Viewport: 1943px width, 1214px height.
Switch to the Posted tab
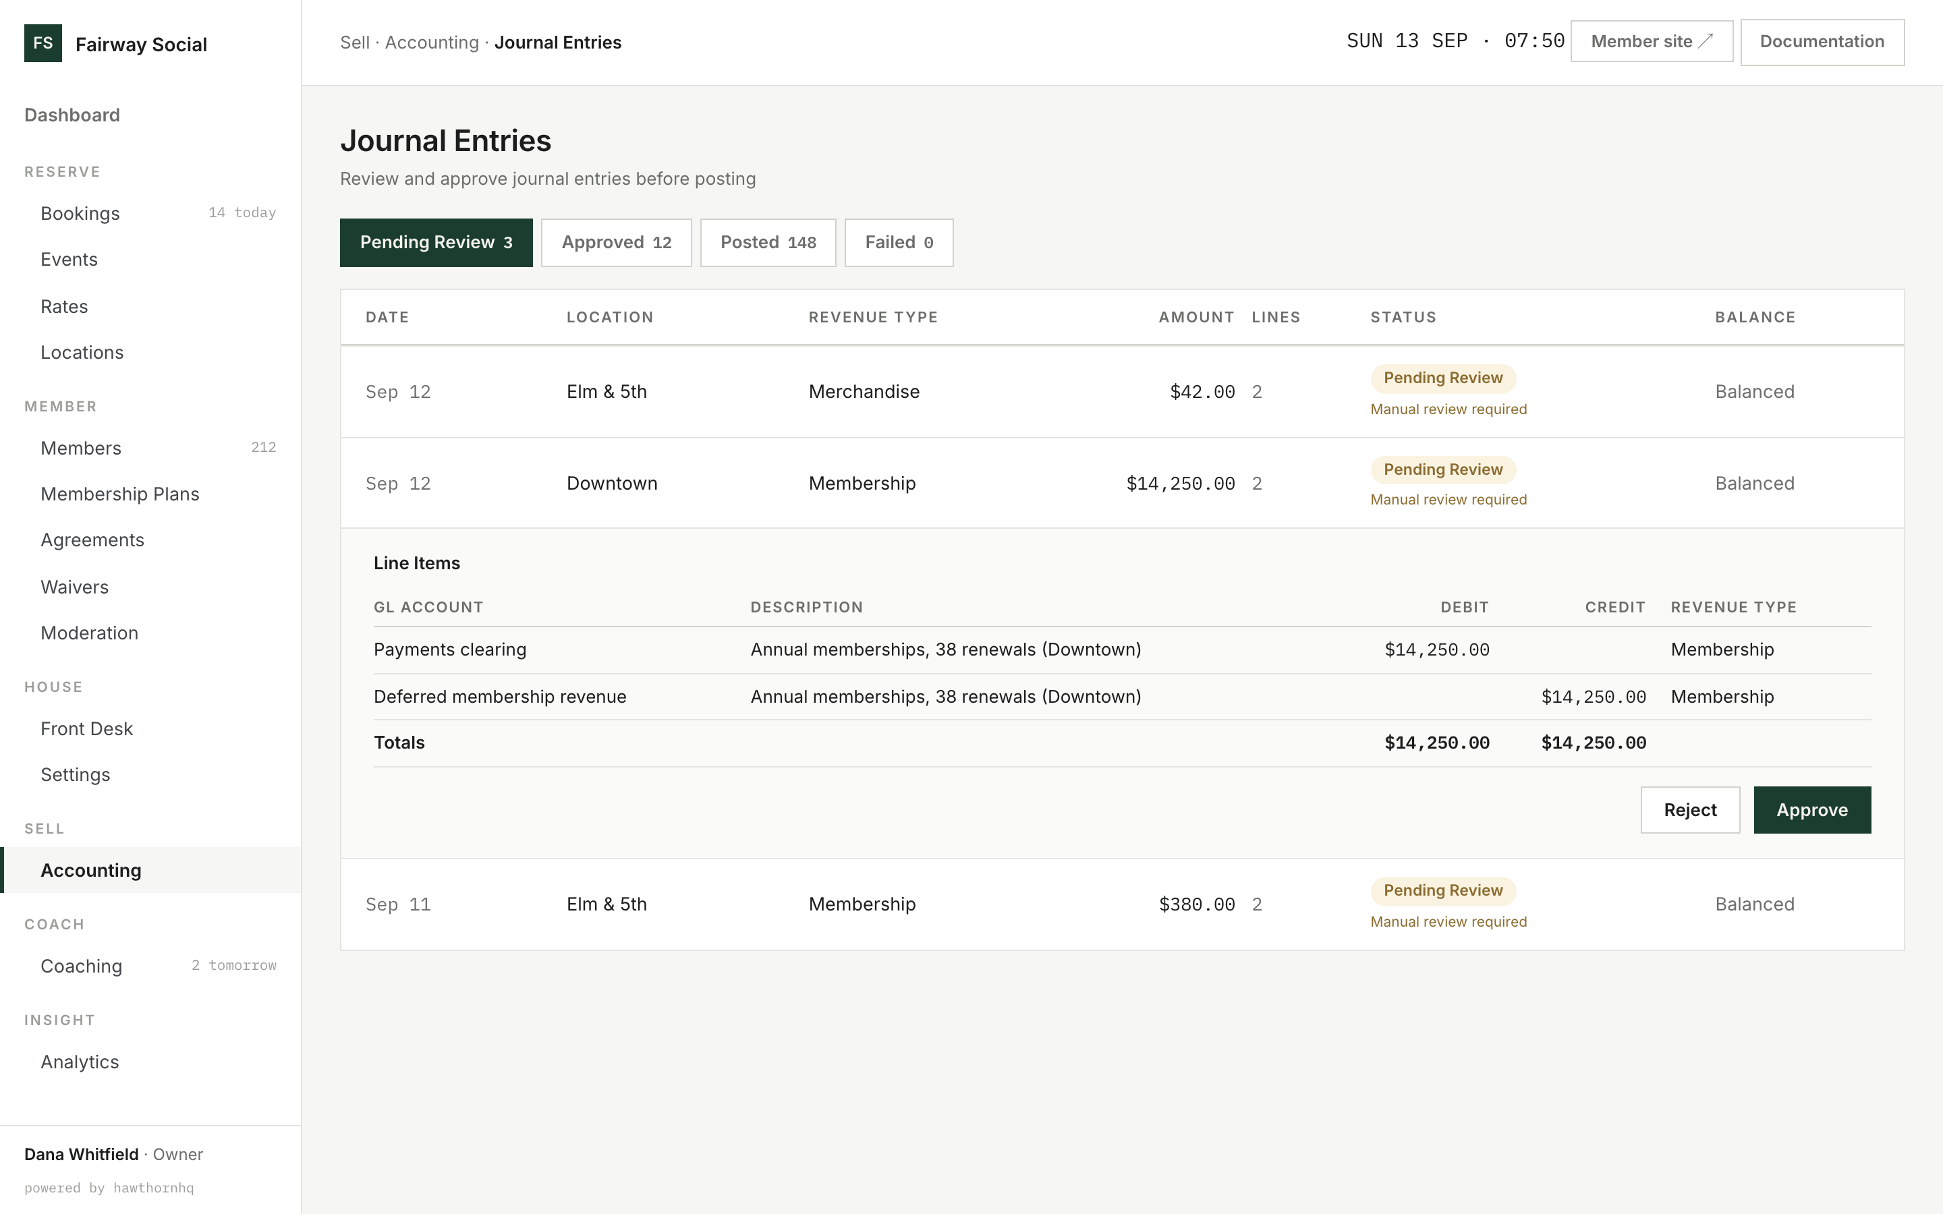[768, 243]
